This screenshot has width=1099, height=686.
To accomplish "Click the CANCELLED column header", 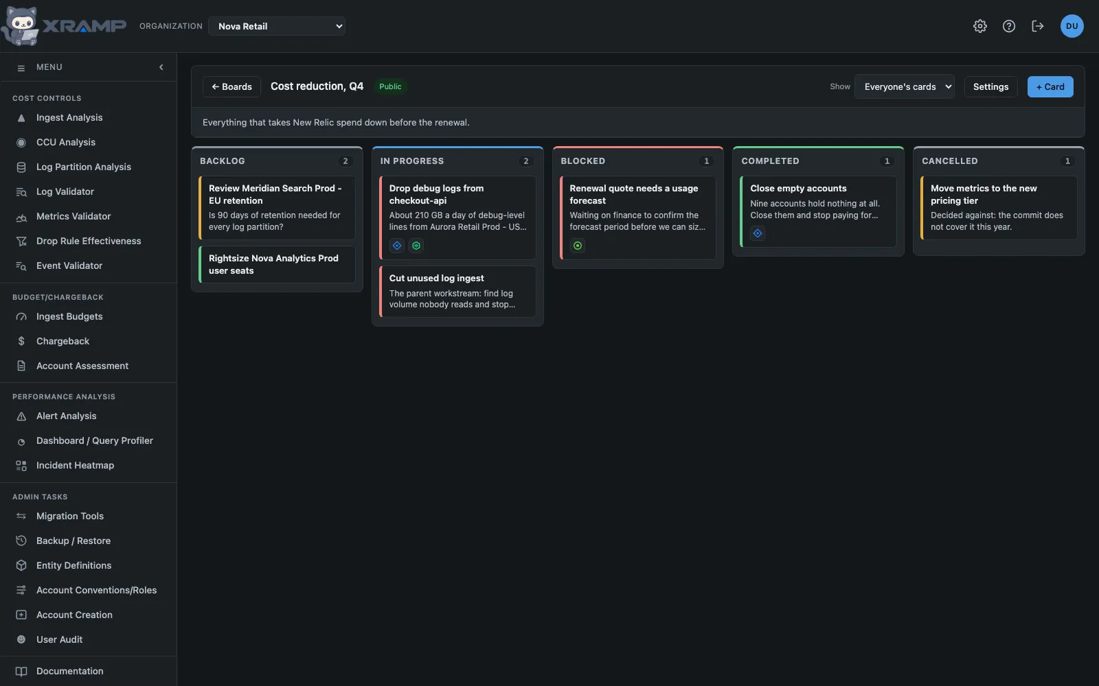I will (949, 161).
